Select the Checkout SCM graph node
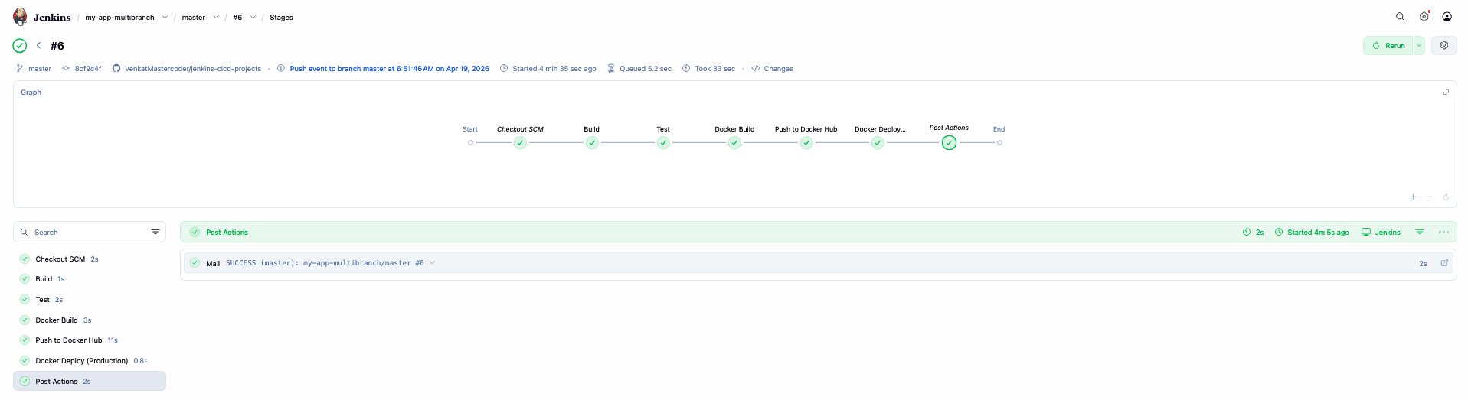The width and height of the screenshot is (1468, 400). coord(520,143)
